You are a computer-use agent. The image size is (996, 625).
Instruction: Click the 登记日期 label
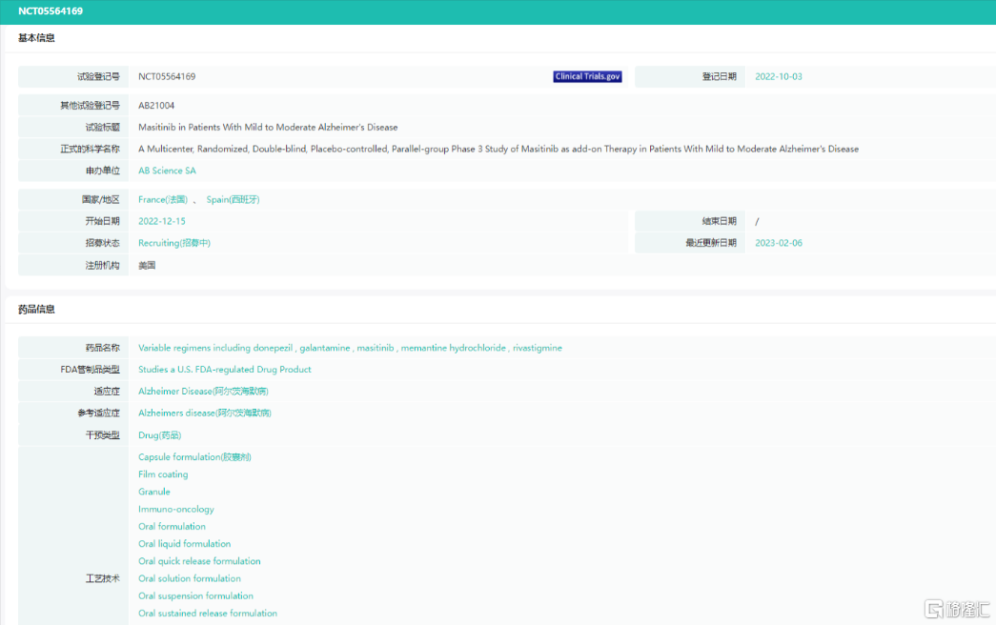(x=719, y=77)
